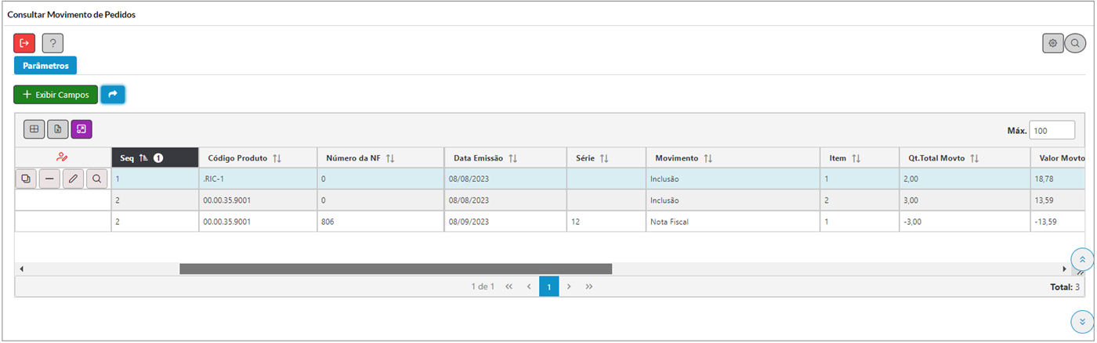
Task: Remove first row using the minus button
Action: pos(49,179)
